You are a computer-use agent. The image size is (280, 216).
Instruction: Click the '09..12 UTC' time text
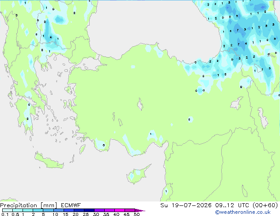pos(233,205)
